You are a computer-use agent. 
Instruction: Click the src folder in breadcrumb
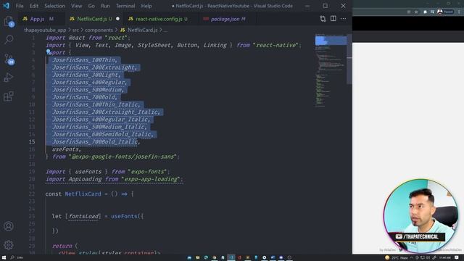click(75, 30)
